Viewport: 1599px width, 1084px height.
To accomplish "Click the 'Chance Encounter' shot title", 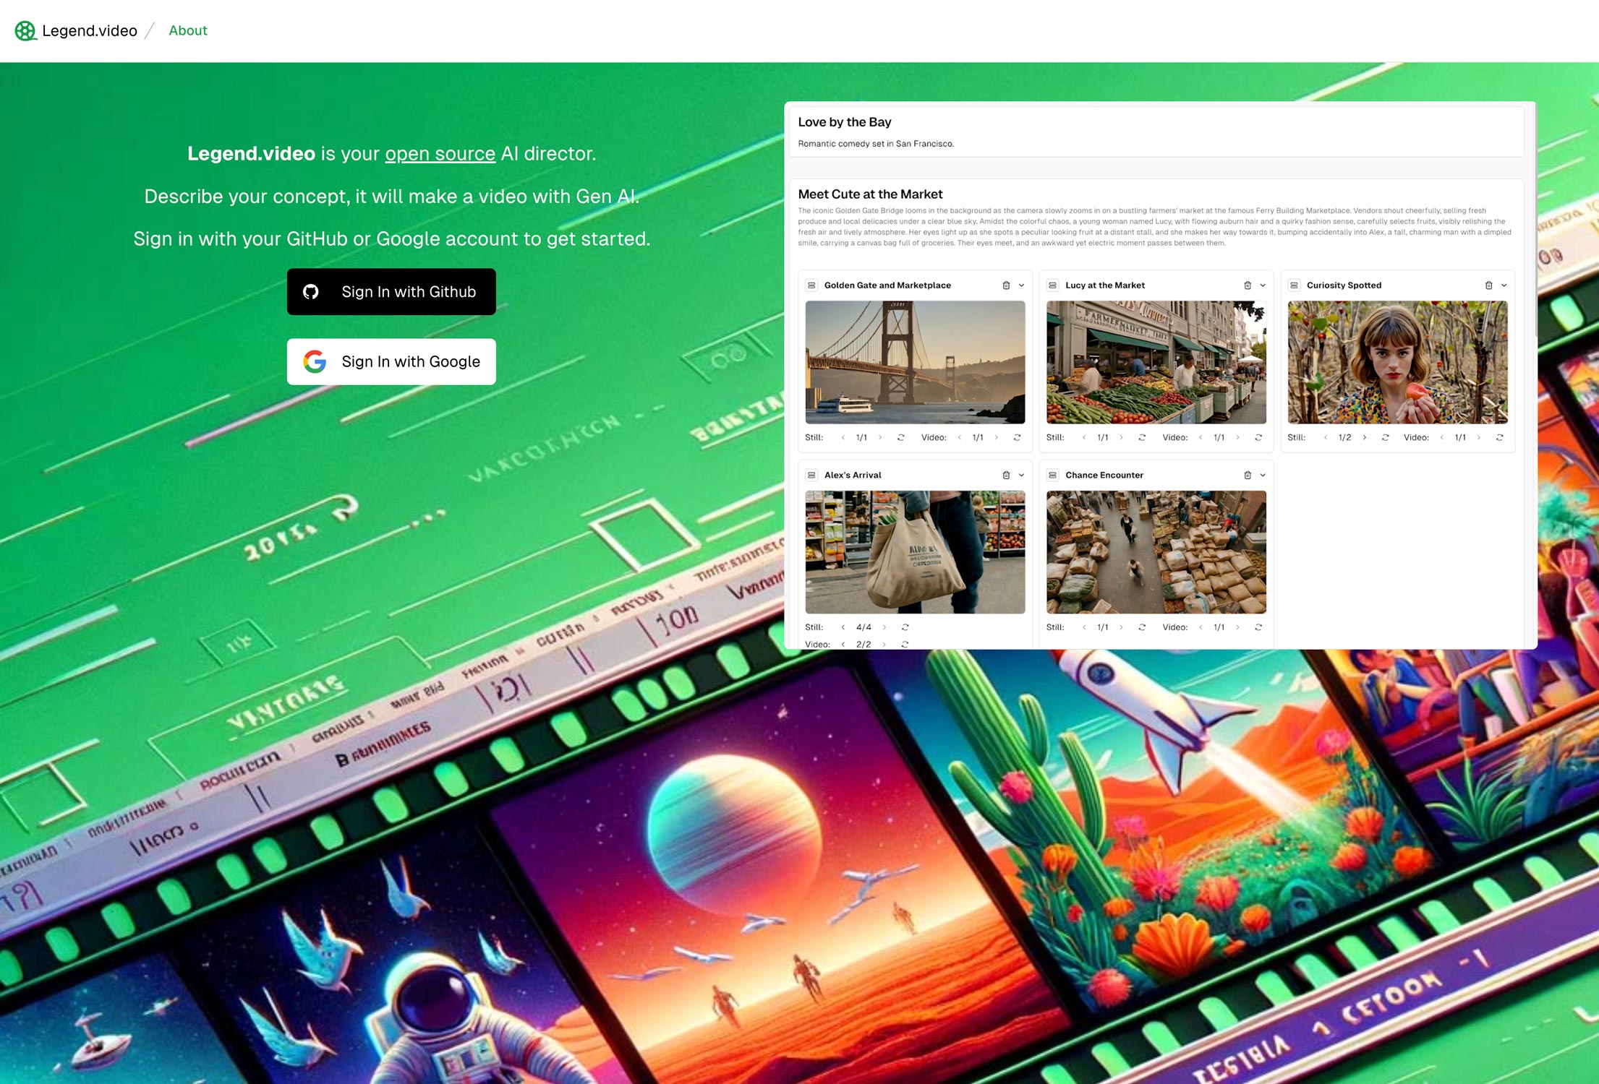I will [1104, 475].
